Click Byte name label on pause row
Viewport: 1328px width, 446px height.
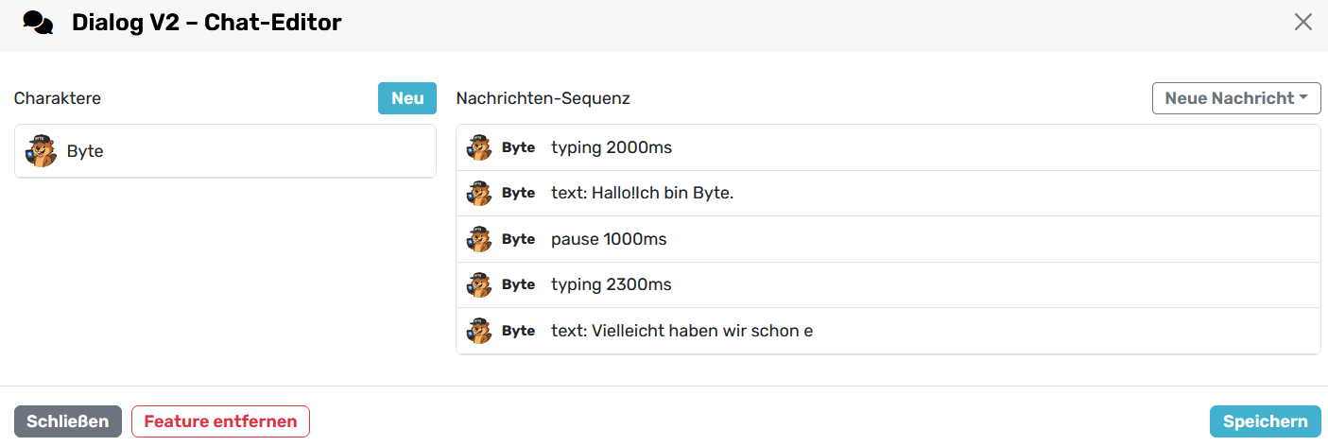pyautogui.click(x=518, y=239)
